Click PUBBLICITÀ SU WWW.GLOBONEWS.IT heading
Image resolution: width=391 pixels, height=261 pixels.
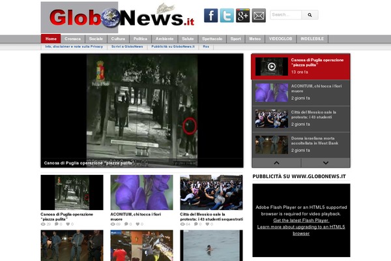click(299, 177)
